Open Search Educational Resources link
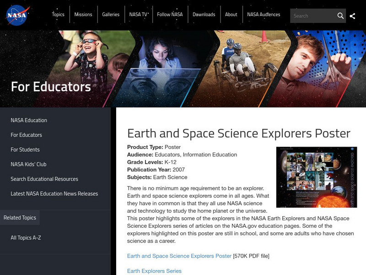The height and width of the screenshot is (275, 366). 44,179
